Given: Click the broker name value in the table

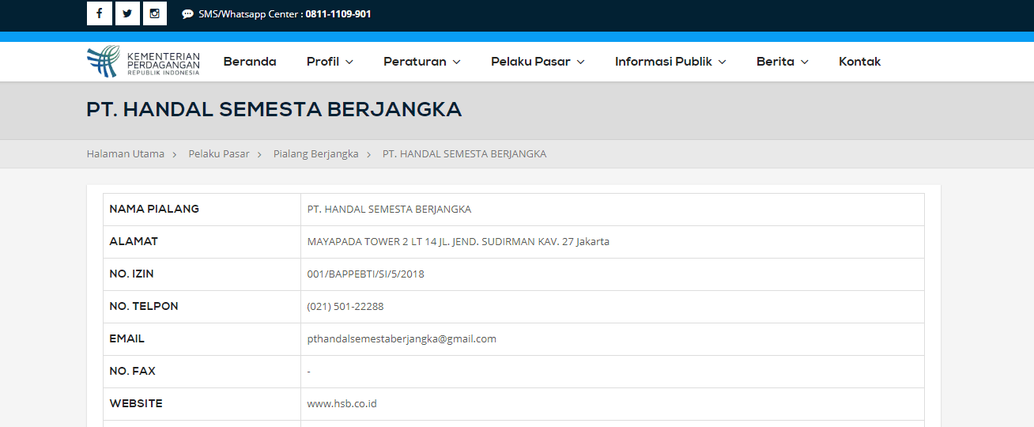Looking at the screenshot, I should (x=389, y=210).
